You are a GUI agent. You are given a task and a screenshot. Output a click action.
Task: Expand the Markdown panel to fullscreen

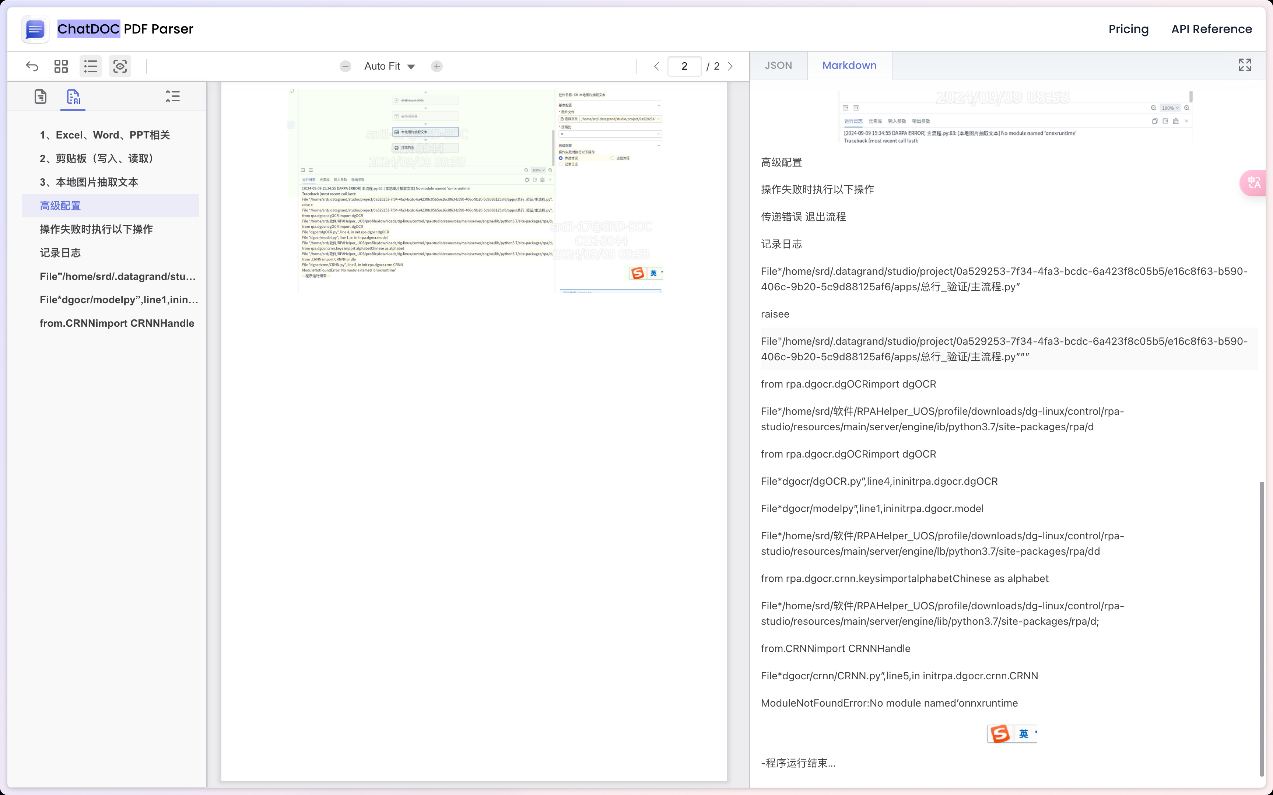click(1245, 65)
